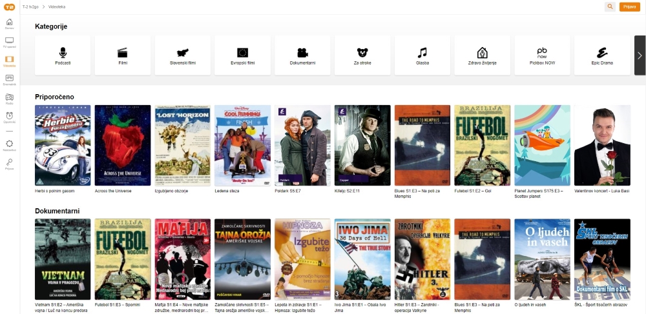Open Nastavitve gear in sidebar

(9, 146)
